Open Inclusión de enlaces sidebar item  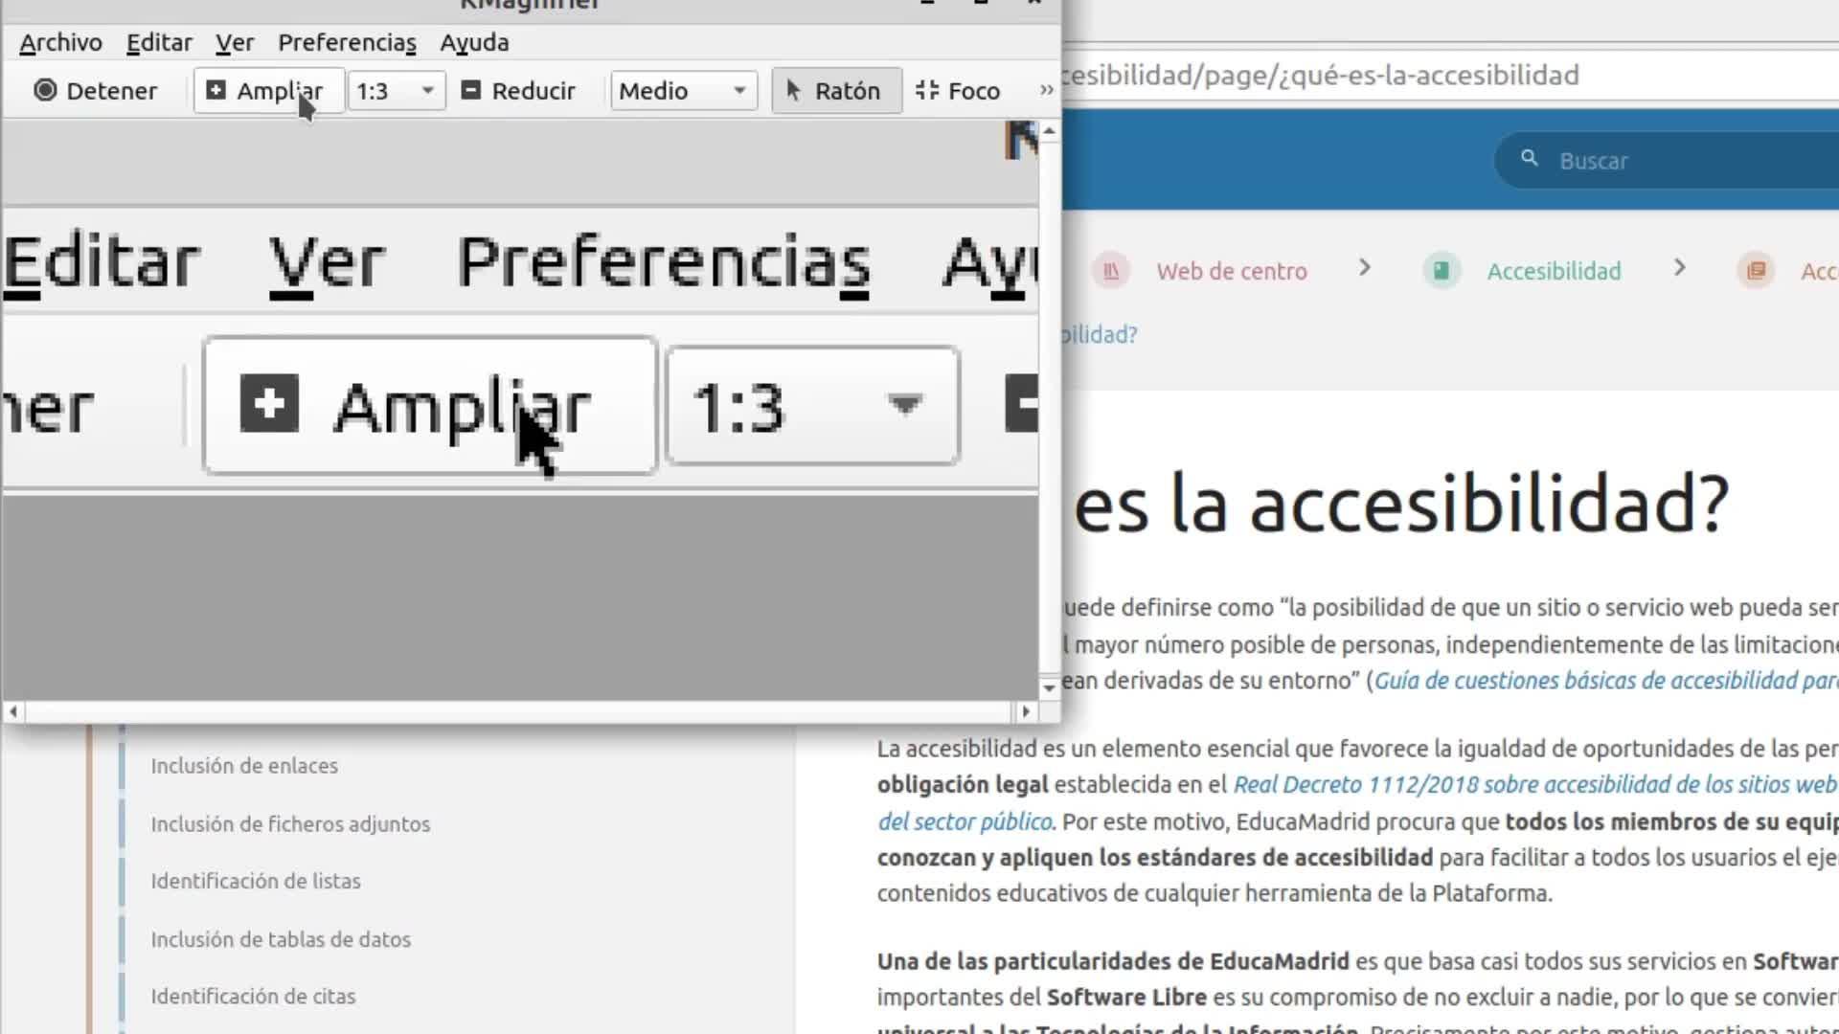pyautogui.click(x=244, y=766)
